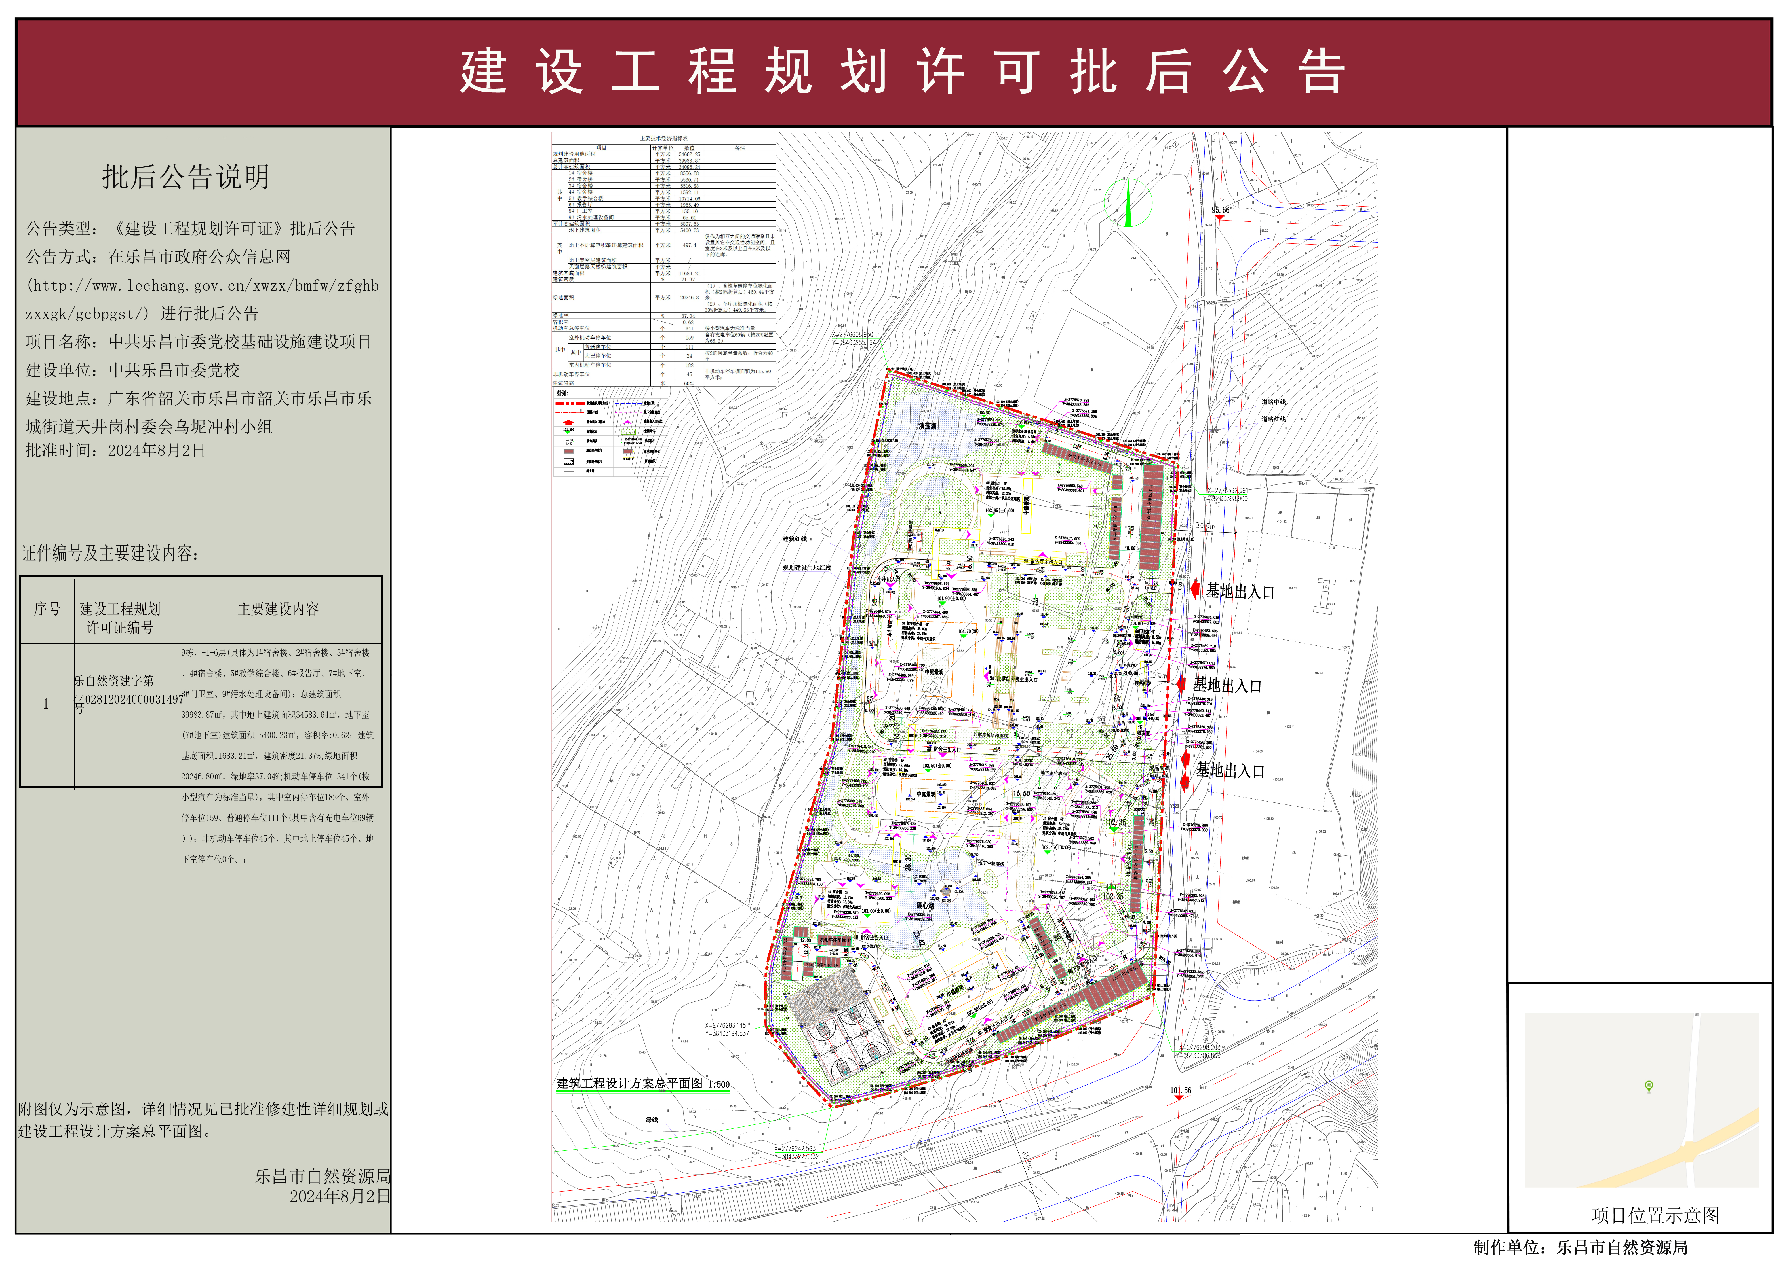
Task: Select the 批准时间：2024年8月2日 line
Action: pos(115,450)
